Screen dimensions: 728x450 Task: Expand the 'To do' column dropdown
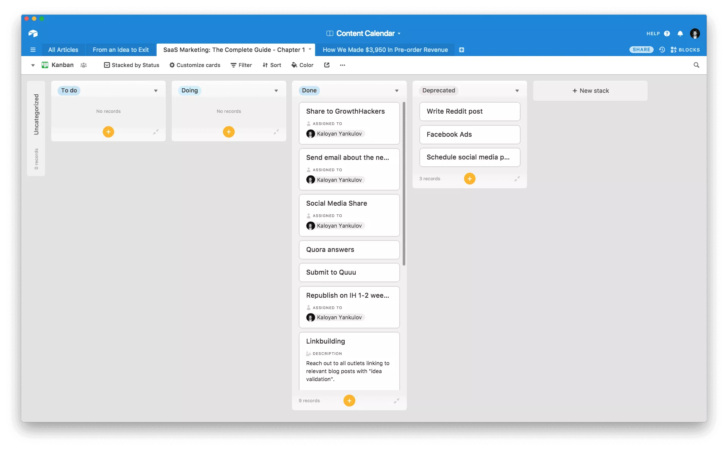pyautogui.click(x=155, y=91)
